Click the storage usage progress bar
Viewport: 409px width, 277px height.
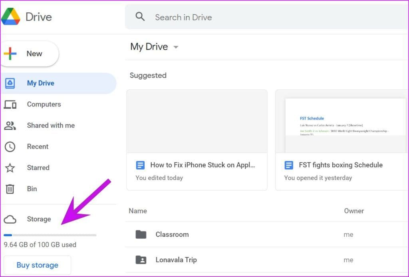point(50,235)
